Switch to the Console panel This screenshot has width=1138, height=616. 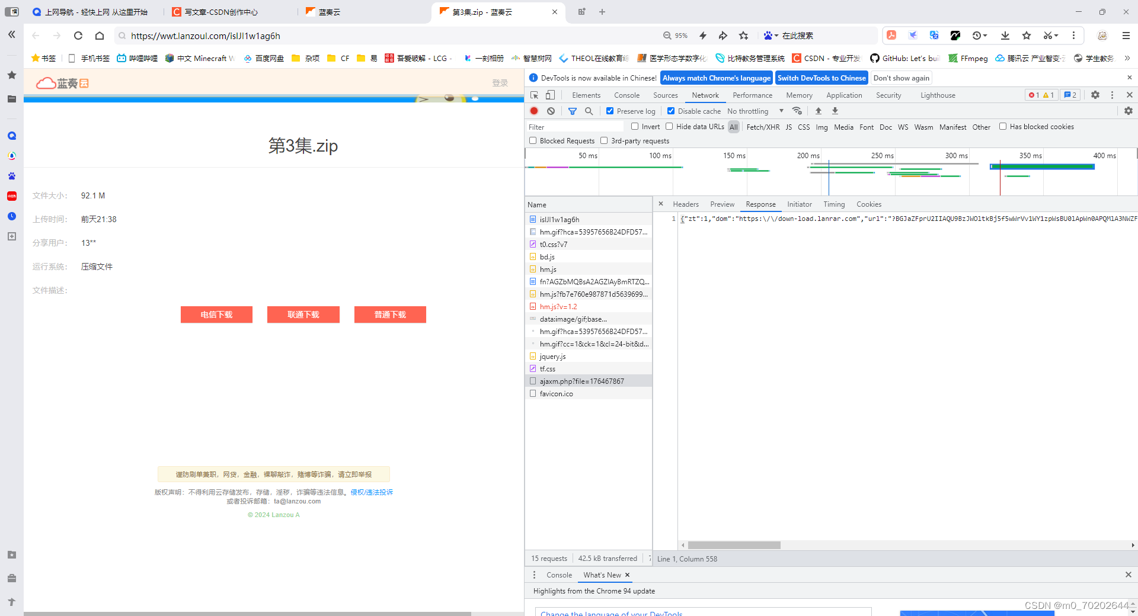[626, 95]
